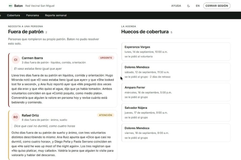Open the Esperanza Vargas coverage gap card
Screen dimensions: 241x160
pyautogui.click(x=176, y=52)
